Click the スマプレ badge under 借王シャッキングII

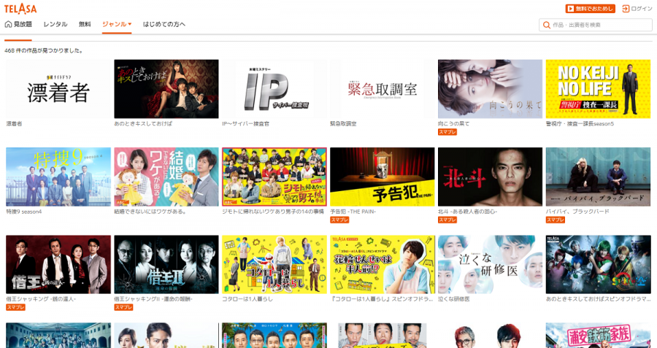click(x=123, y=307)
